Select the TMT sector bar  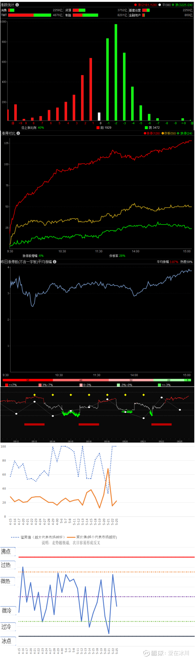pyautogui.click(x=30, y=15)
